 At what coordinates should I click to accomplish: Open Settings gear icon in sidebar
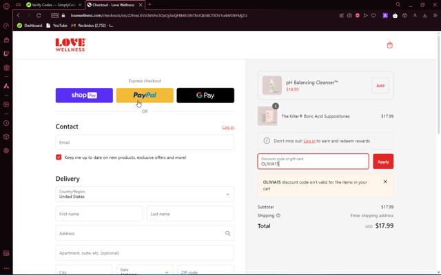[x=6, y=151]
